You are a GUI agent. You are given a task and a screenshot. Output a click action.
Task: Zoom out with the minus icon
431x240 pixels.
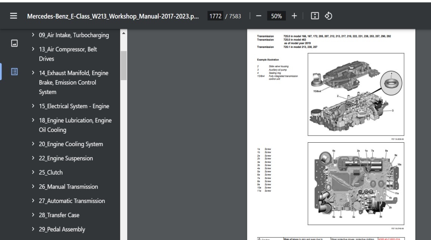pos(259,16)
